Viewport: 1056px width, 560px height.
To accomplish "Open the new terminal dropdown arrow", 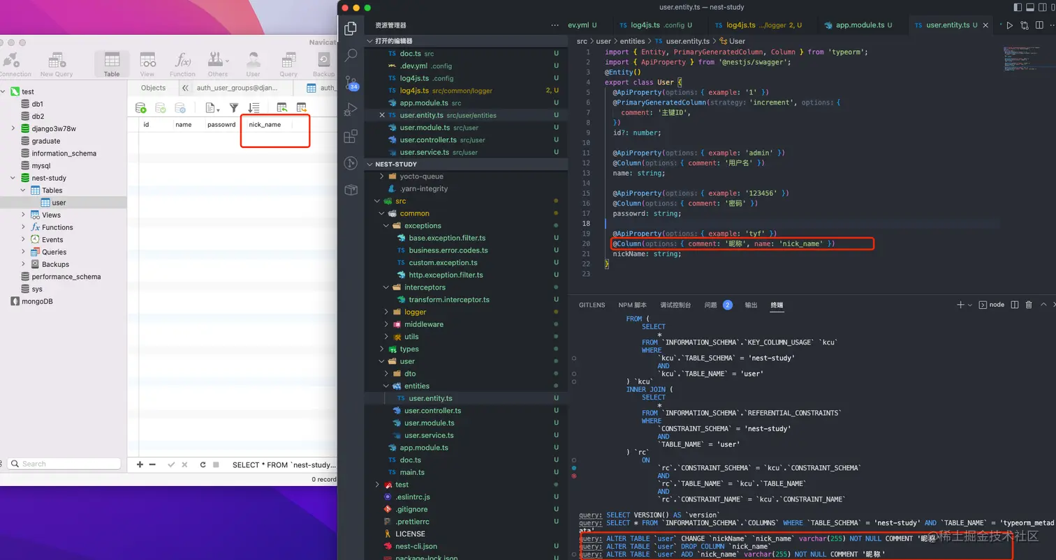I will coord(971,305).
